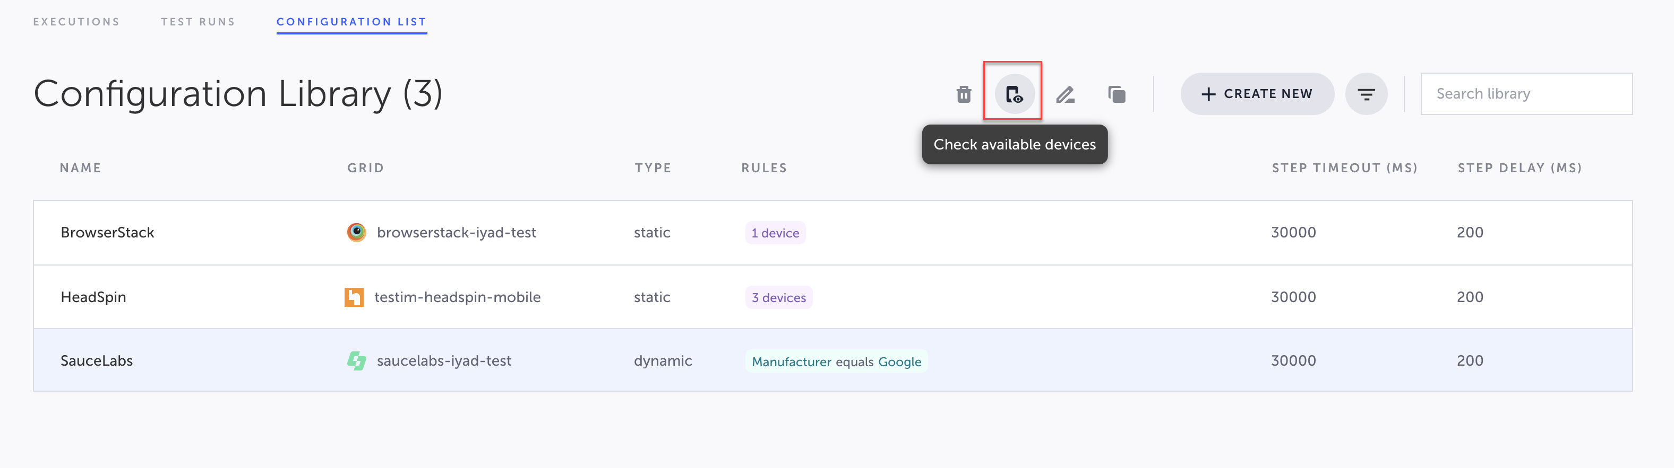Select the Configuration List tab
This screenshot has height=468, width=1674.
pos(351,22)
